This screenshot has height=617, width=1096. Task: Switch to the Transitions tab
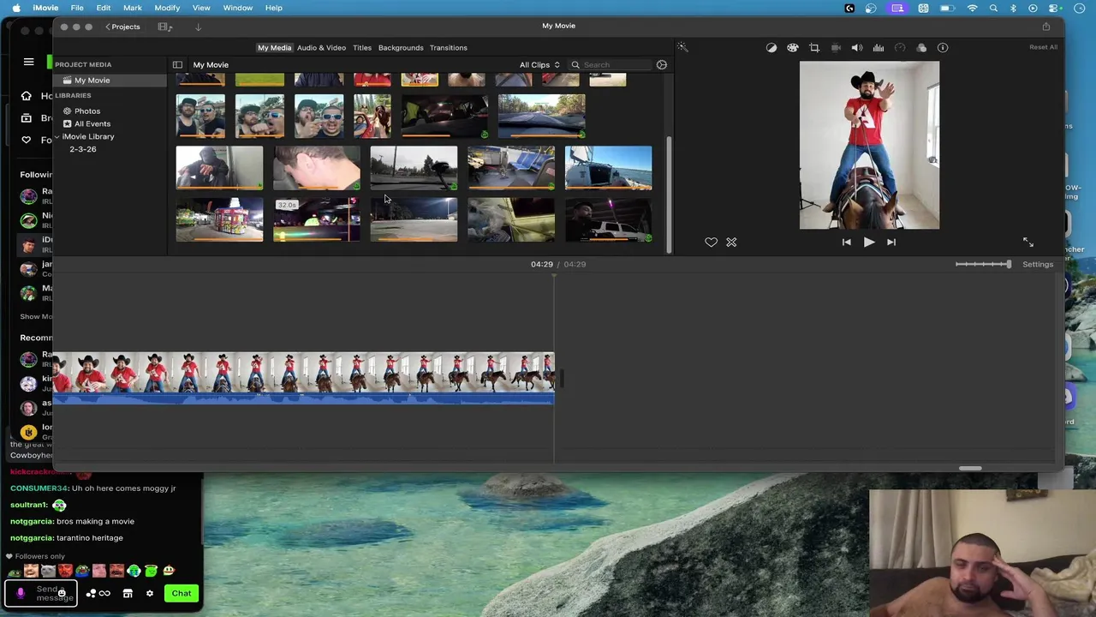(449, 48)
